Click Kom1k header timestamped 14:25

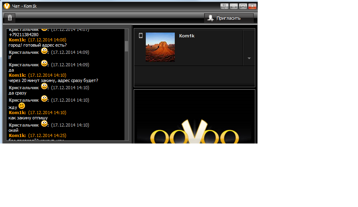pos(37,135)
